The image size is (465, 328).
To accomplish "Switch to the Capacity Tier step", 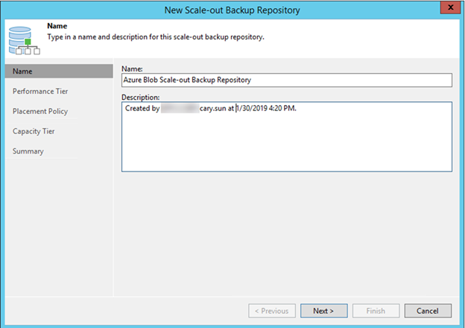I will pos(34,131).
